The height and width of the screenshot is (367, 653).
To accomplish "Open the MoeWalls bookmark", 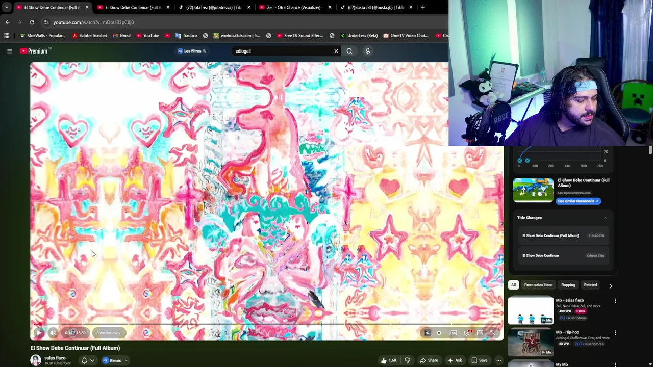I will point(42,36).
